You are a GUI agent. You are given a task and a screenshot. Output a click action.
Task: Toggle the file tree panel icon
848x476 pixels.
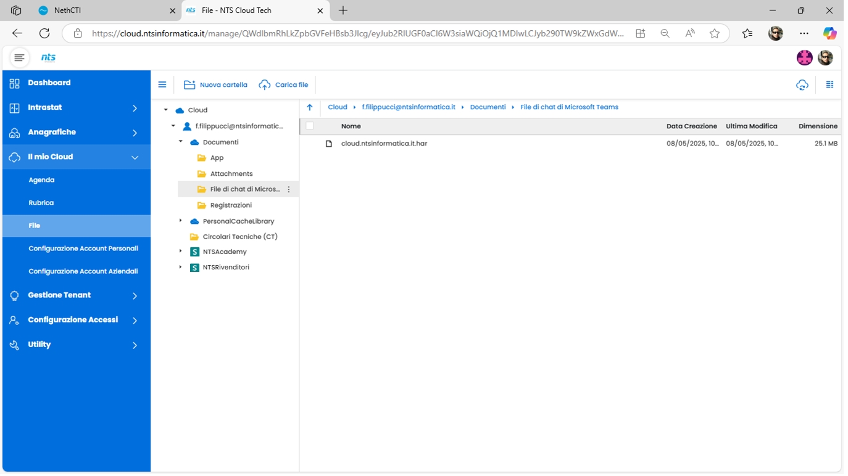point(162,85)
